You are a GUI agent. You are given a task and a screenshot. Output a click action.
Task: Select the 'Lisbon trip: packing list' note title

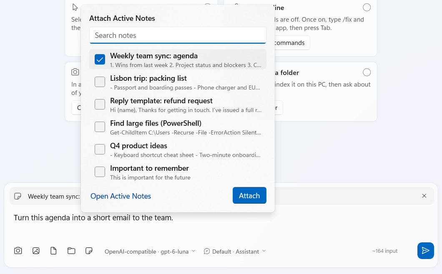click(148, 78)
